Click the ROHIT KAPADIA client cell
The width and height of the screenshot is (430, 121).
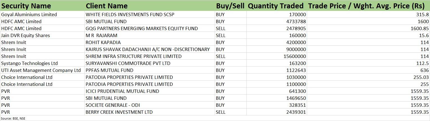[x=150, y=42]
